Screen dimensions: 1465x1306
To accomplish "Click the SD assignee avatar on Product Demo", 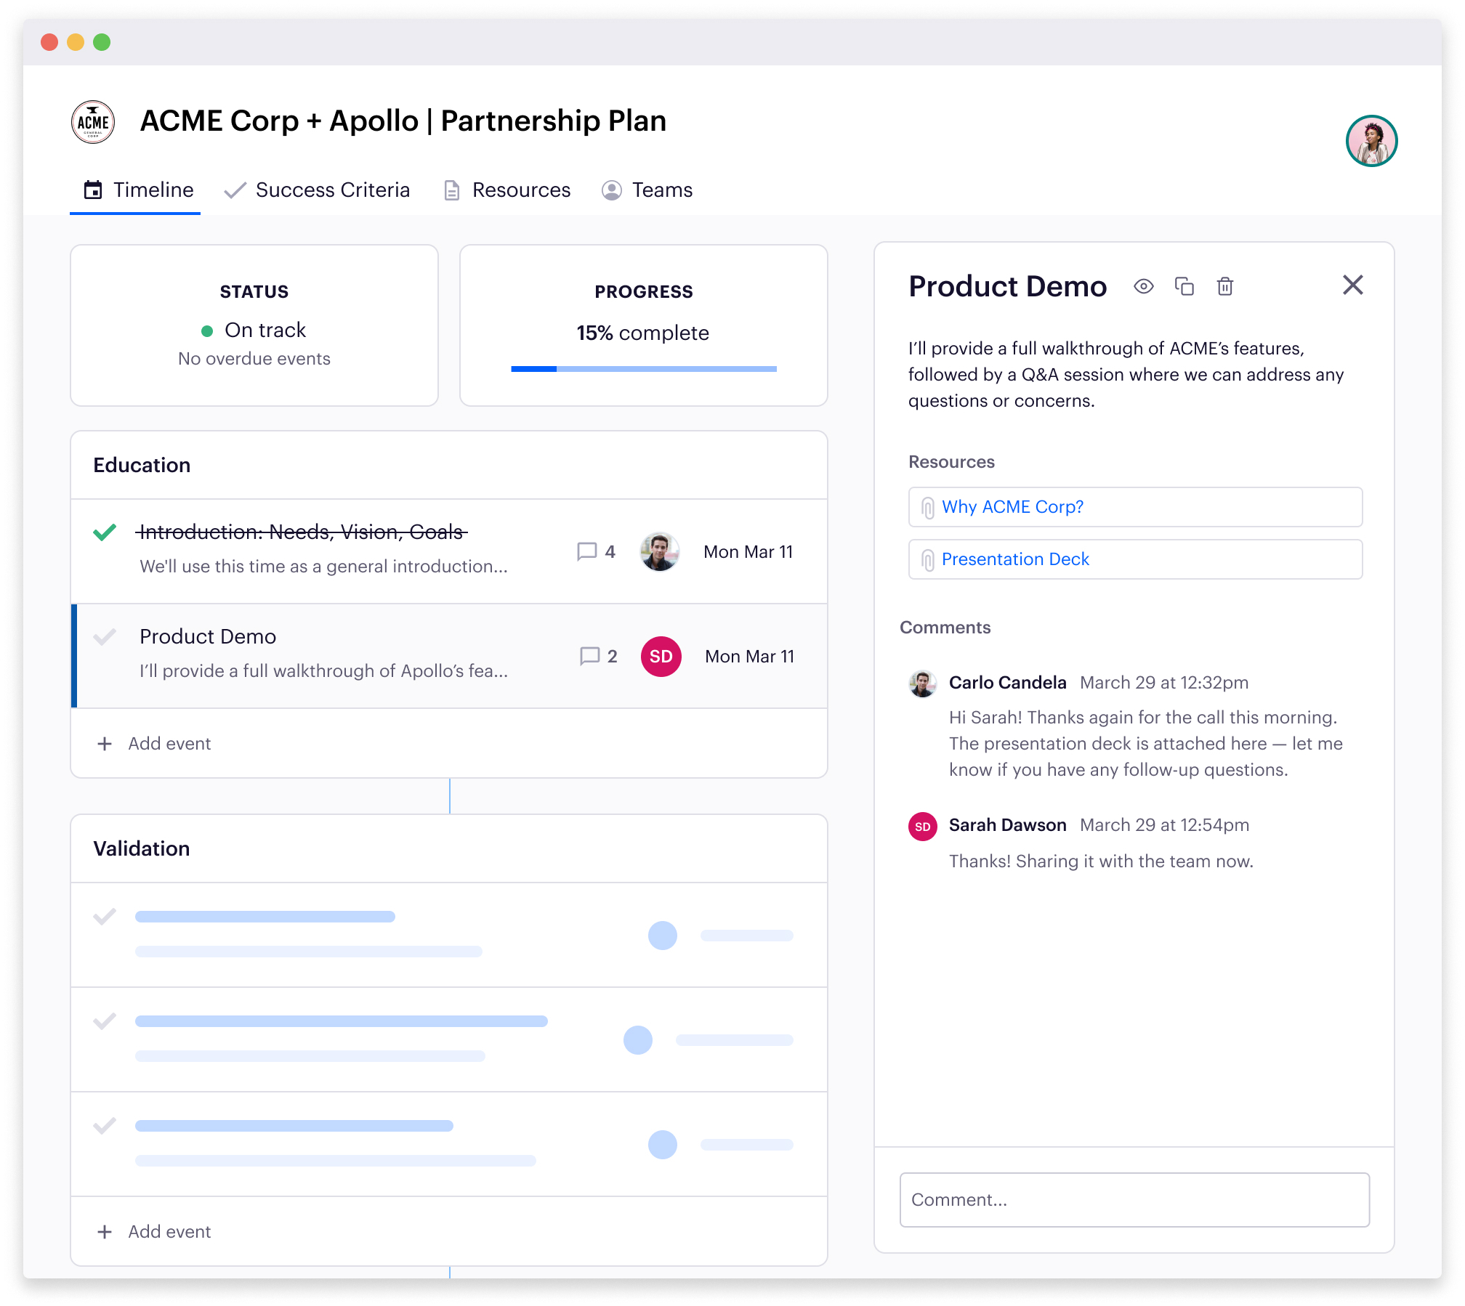I will coord(661,657).
